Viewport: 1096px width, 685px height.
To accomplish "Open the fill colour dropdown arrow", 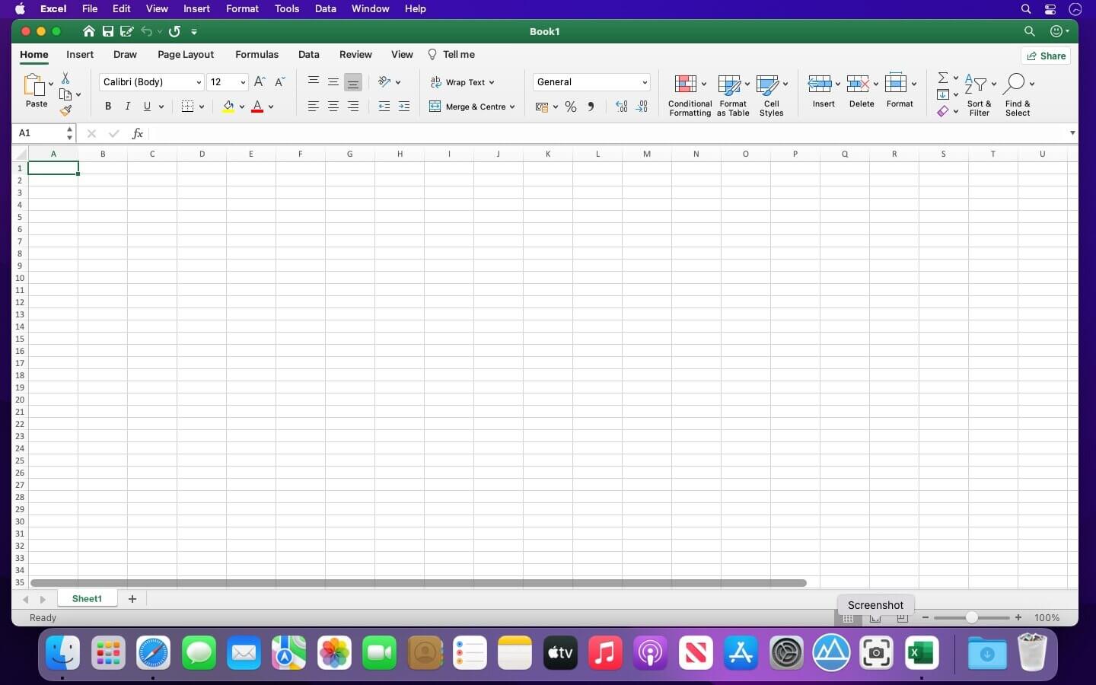I will (x=244, y=107).
